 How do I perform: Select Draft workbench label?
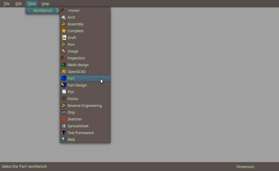72,37
